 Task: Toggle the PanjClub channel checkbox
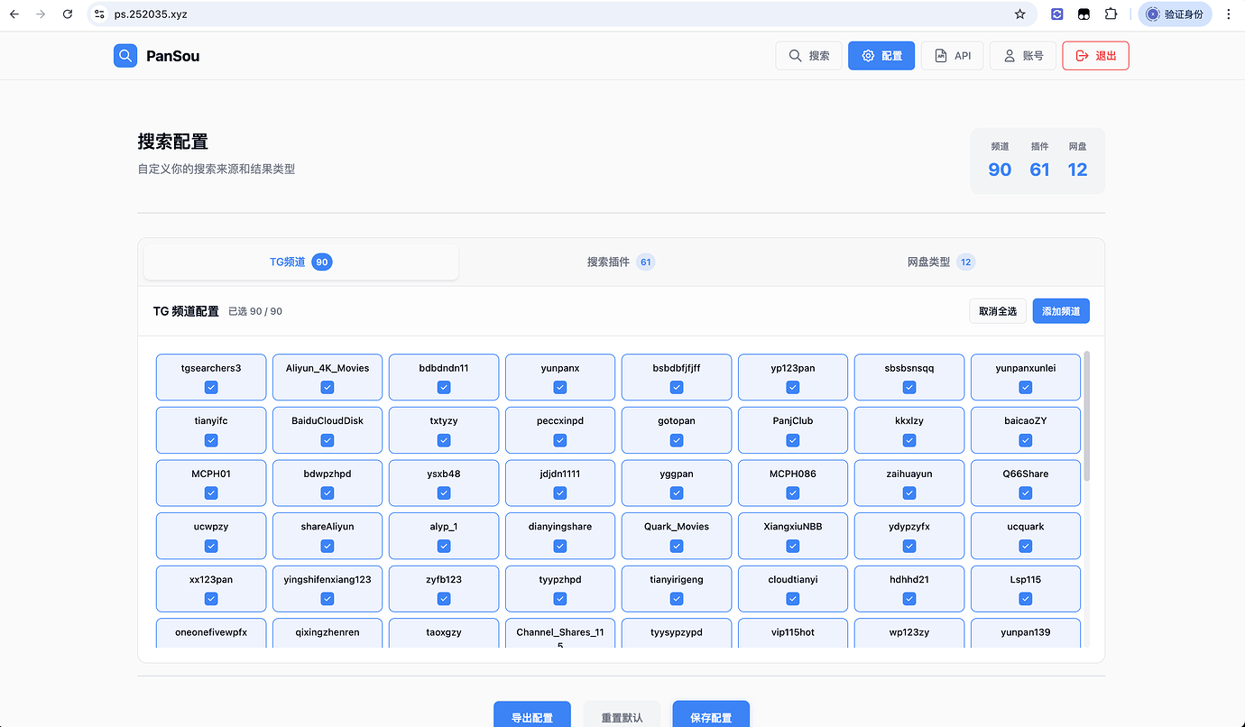[x=793, y=440]
